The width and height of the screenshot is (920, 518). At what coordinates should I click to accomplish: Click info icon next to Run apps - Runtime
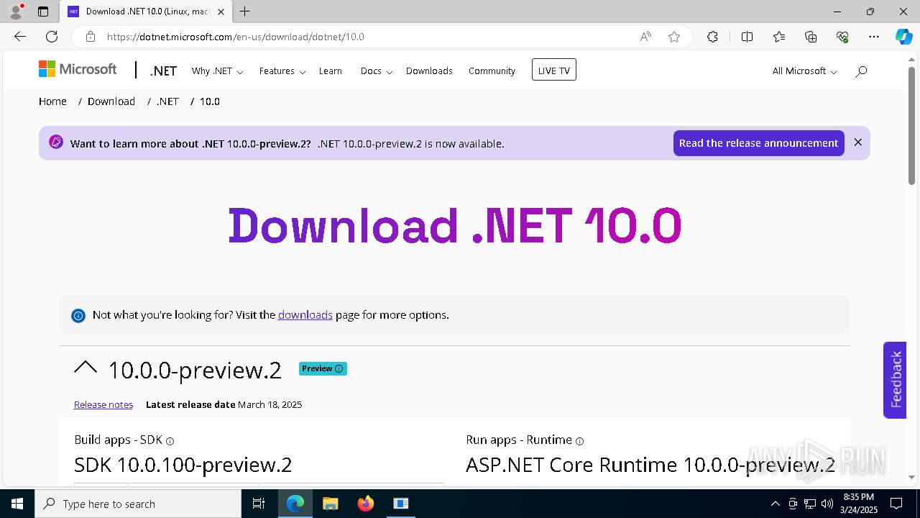[580, 441]
